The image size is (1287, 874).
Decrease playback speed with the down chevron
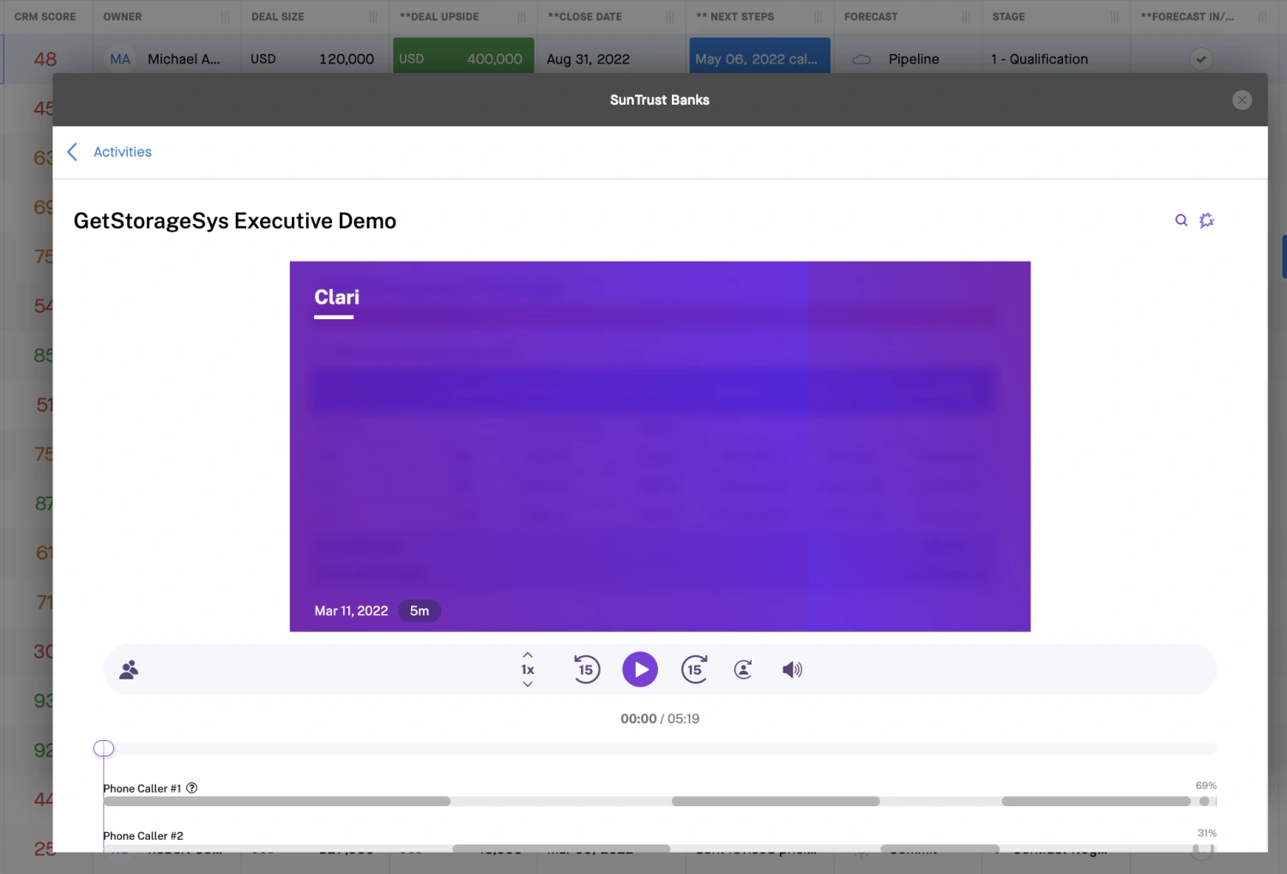point(528,684)
